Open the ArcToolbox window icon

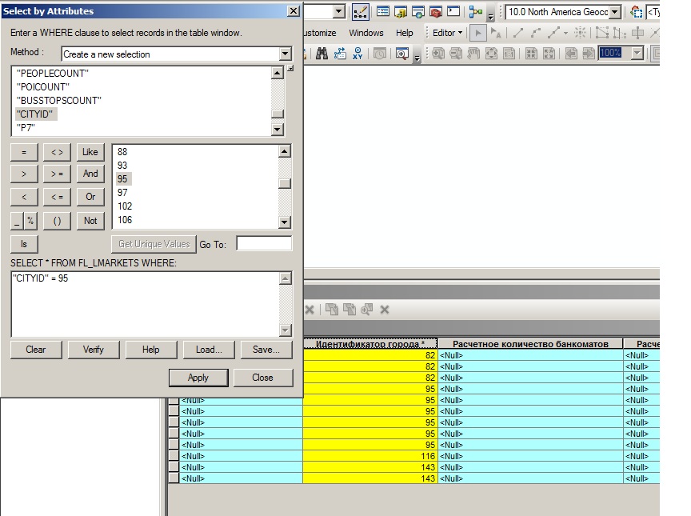pos(436,12)
